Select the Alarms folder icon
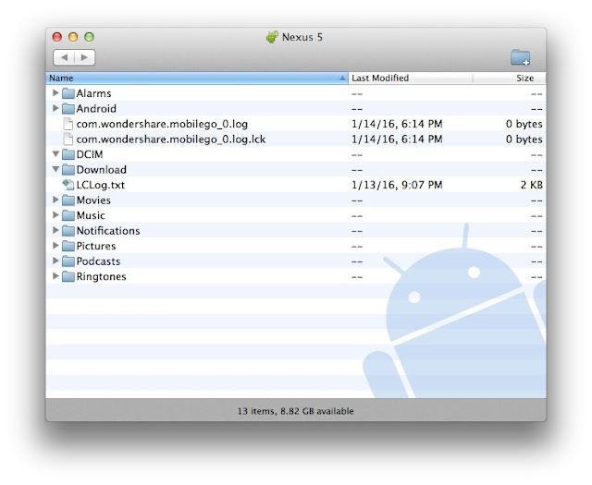592x485 pixels. [68, 93]
